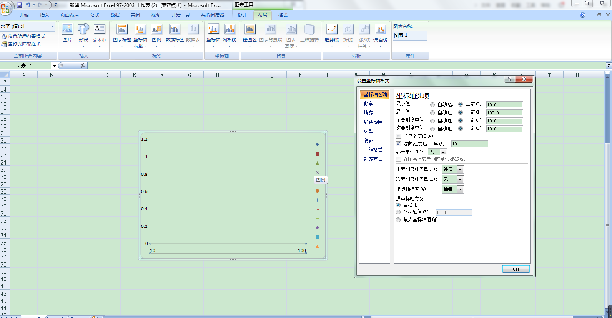Click the Minimum fixed value field
The image size is (612, 318).
pyautogui.click(x=504, y=105)
